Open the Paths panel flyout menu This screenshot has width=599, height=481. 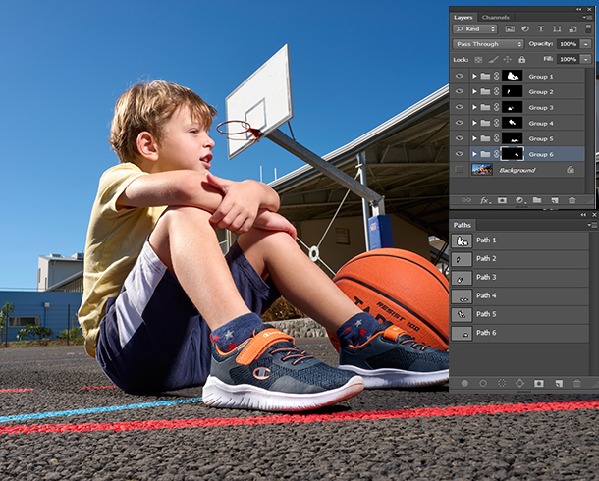click(x=591, y=225)
